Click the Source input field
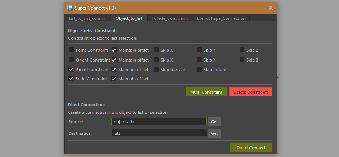Viewport: 339px width, 157px height. pyautogui.click(x=159, y=122)
